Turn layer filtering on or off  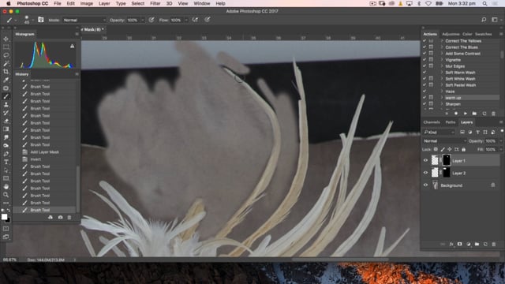(x=502, y=131)
